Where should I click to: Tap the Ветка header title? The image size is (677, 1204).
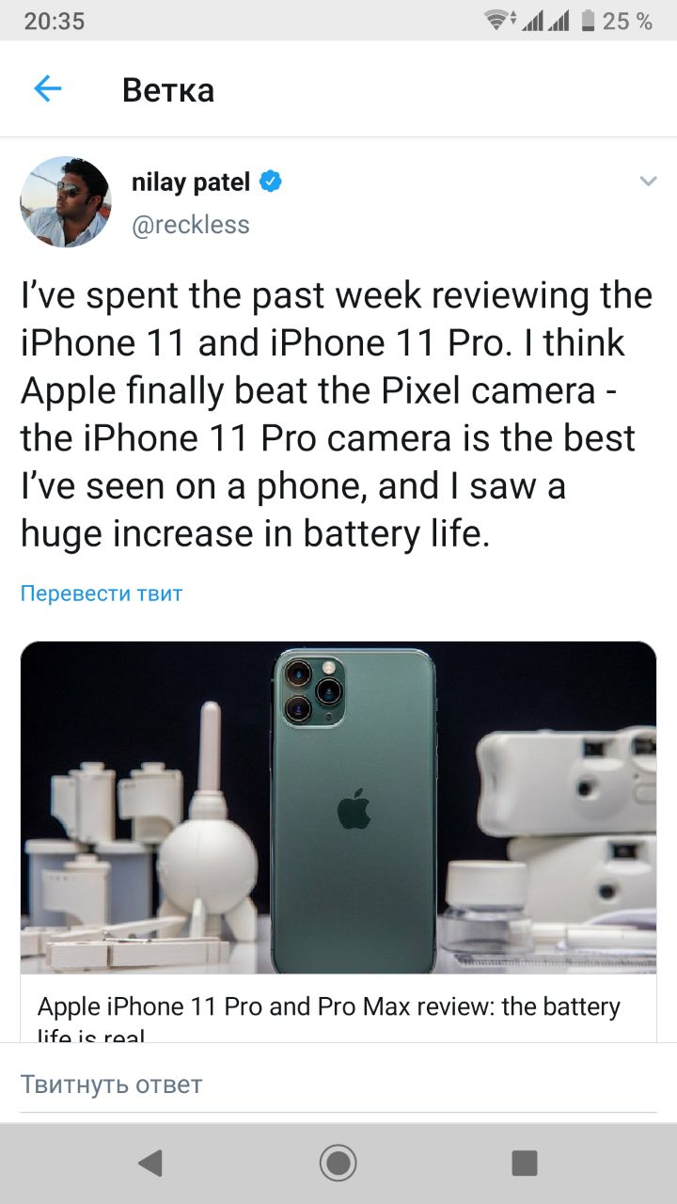[x=168, y=90]
